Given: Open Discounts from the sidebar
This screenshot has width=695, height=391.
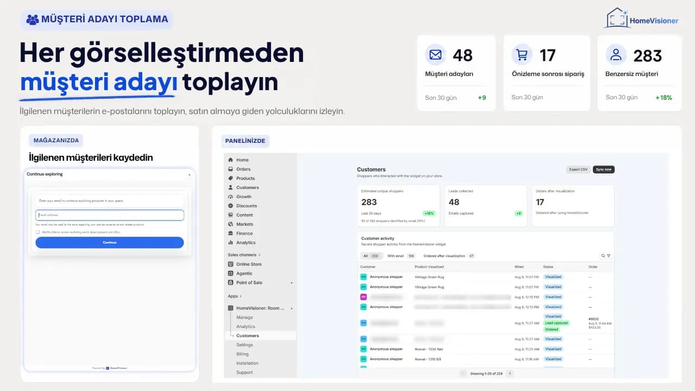Looking at the screenshot, I should pos(243,206).
